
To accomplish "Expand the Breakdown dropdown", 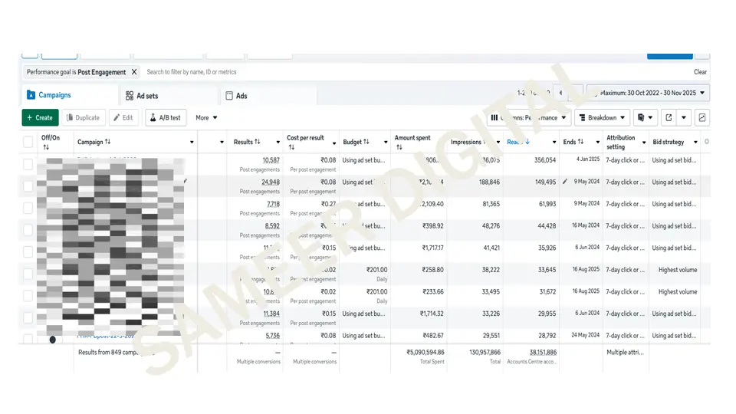I will tap(602, 118).
